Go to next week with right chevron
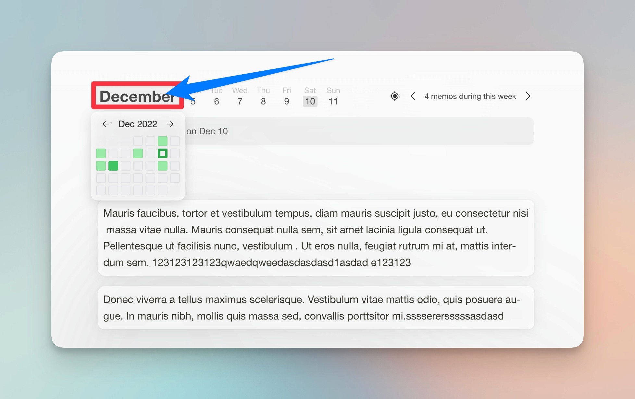 pos(528,96)
